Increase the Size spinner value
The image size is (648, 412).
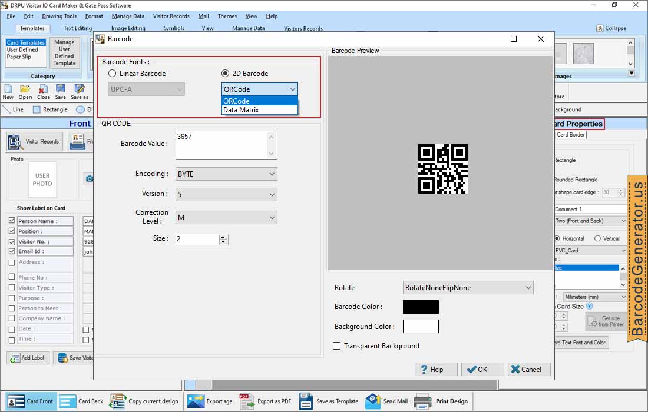coord(223,237)
